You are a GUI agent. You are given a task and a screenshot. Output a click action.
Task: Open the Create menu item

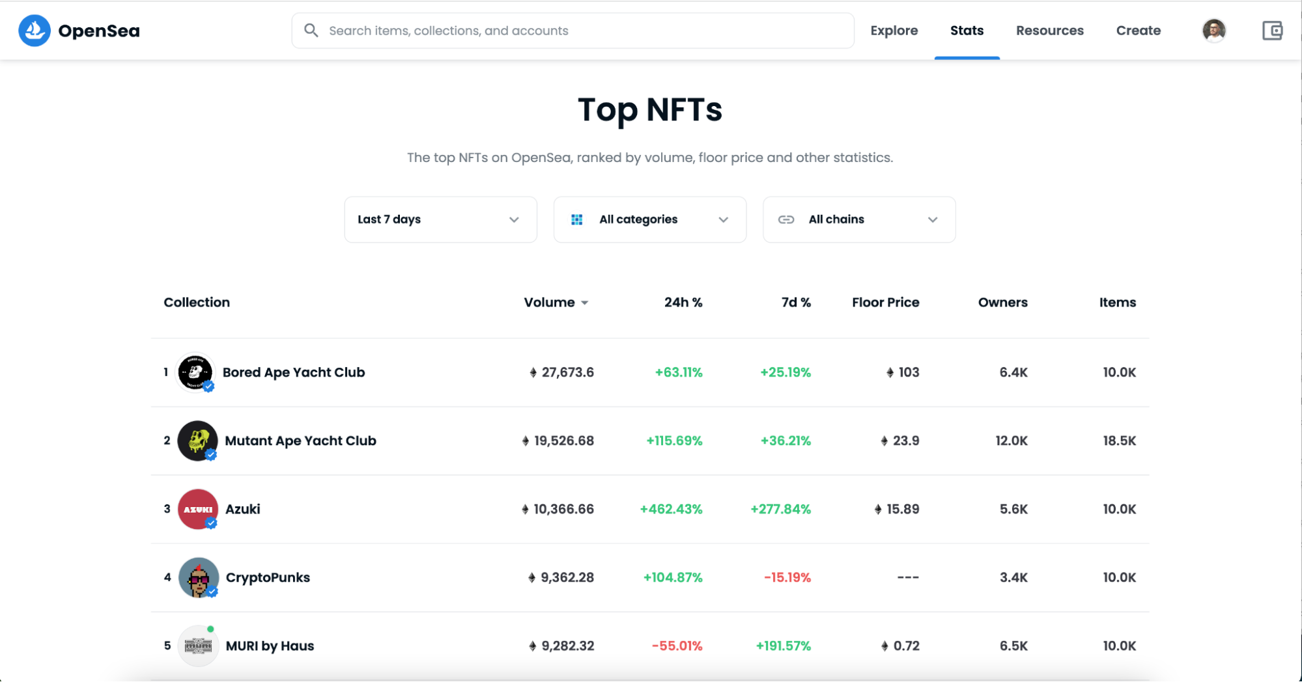1139,31
